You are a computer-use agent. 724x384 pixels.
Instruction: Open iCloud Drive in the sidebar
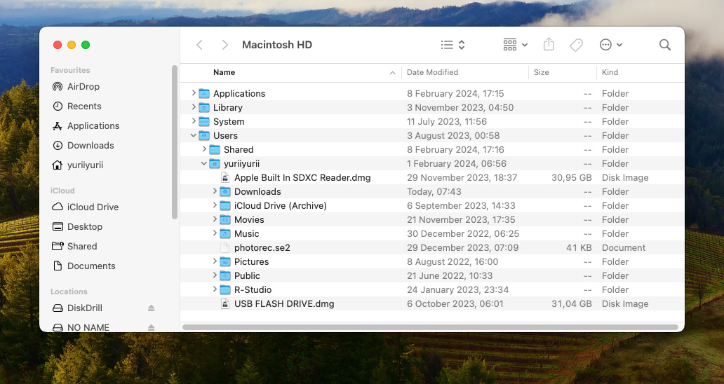click(93, 207)
